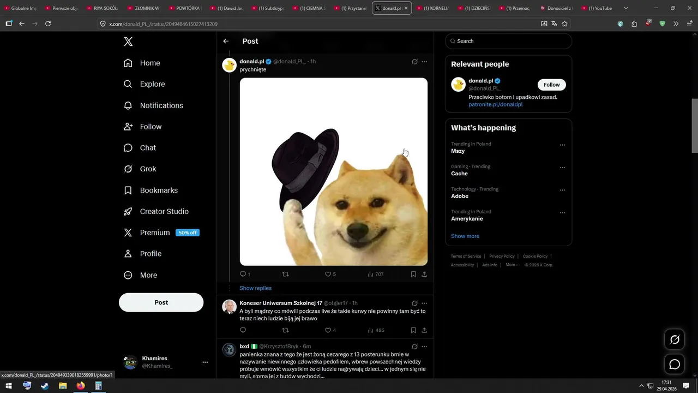This screenshot has height=393, width=698.
Task: Open the Profile page in sidebar
Action: (x=142, y=254)
